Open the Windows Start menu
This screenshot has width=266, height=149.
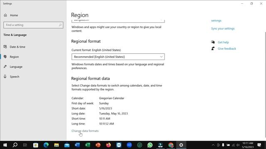click(5, 145)
